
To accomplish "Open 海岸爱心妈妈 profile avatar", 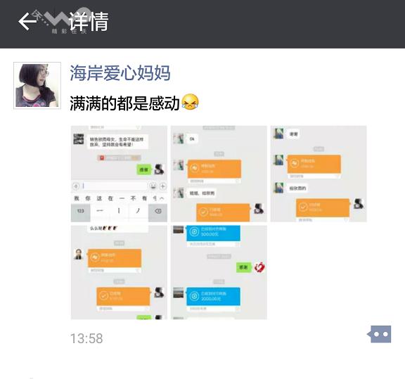I will click(x=37, y=86).
